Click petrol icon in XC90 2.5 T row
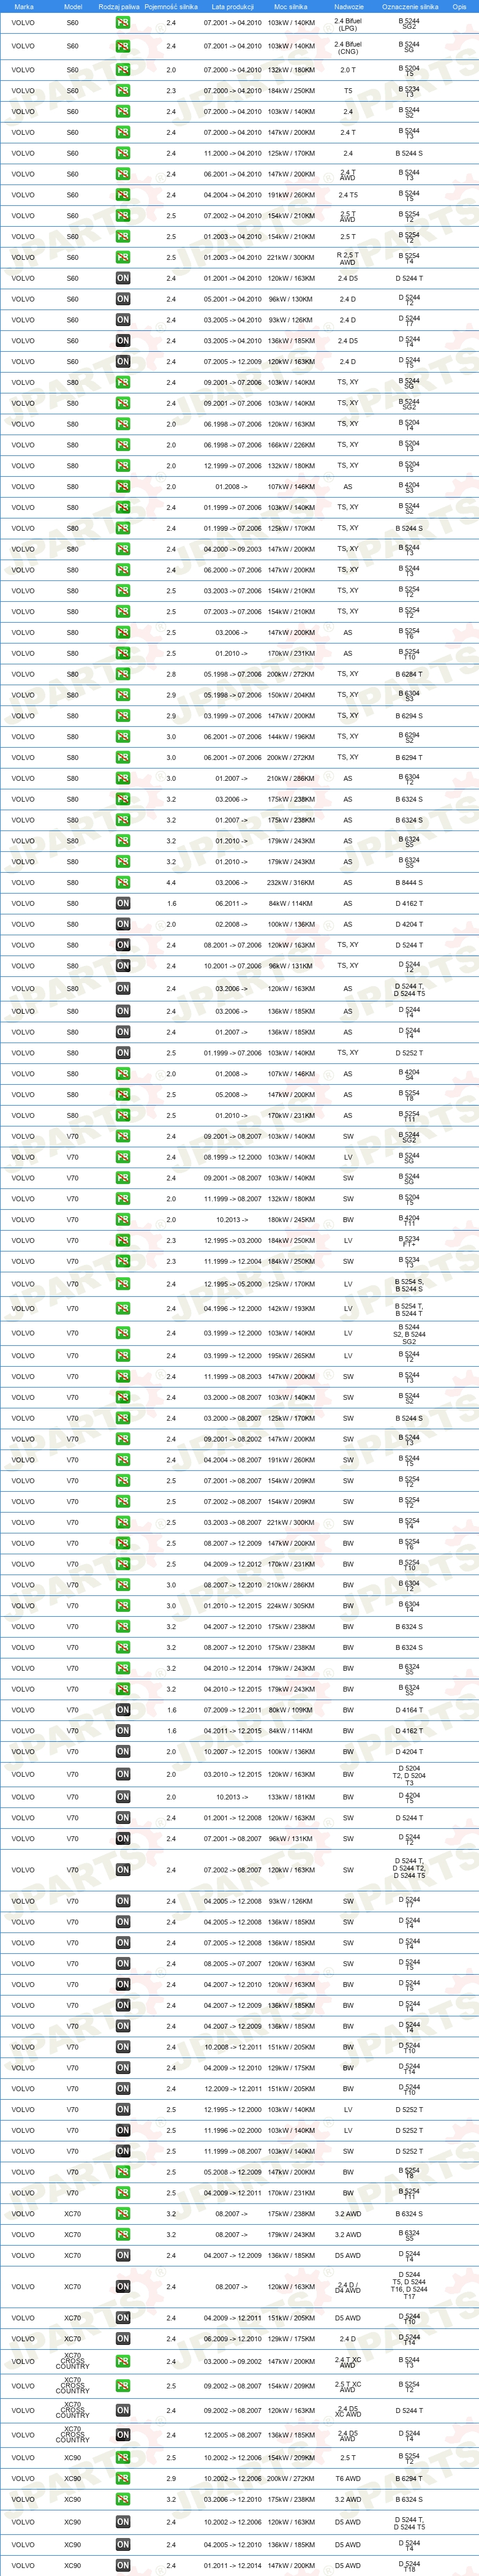This screenshot has height=2576, width=479. (122, 2457)
